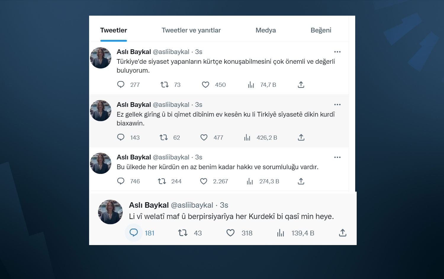Open more options on the second tweet
Viewport: 444px width, 279px height.
(337, 104)
